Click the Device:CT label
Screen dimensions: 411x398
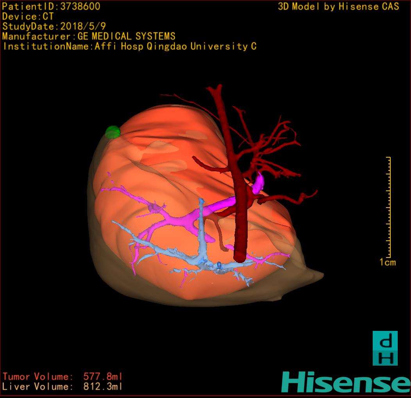[28, 16]
